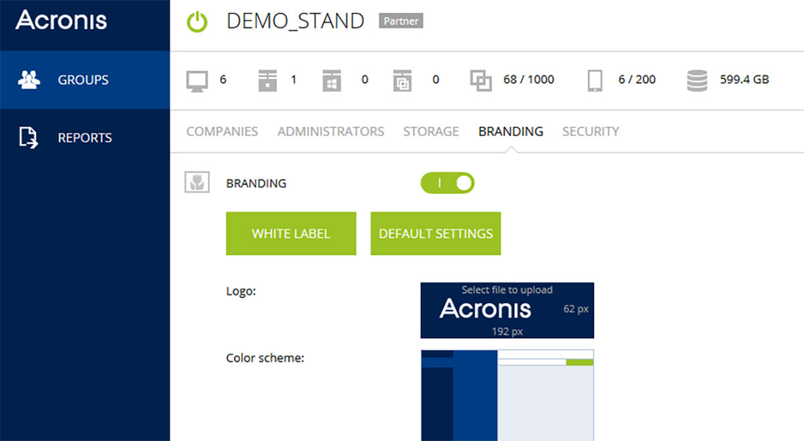Open the color scheme preview
This screenshot has width=804, height=441.
pyautogui.click(x=507, y=395)
